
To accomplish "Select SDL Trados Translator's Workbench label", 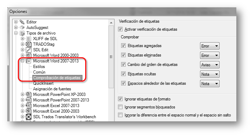I will (65, 117).
